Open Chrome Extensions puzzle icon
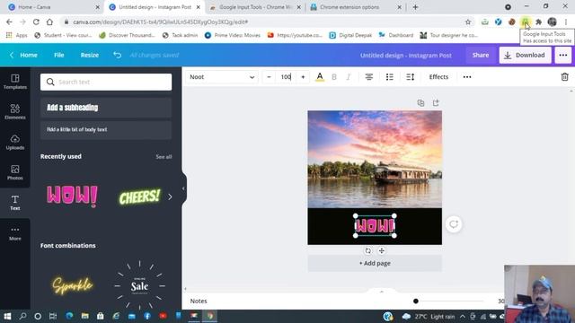 pyautogui.click(x=538, y=22)
